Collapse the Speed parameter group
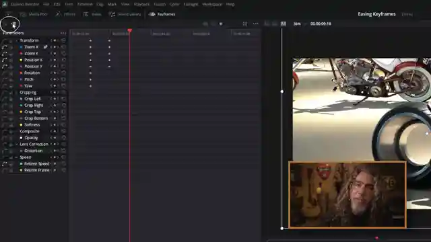 [16, 157]
